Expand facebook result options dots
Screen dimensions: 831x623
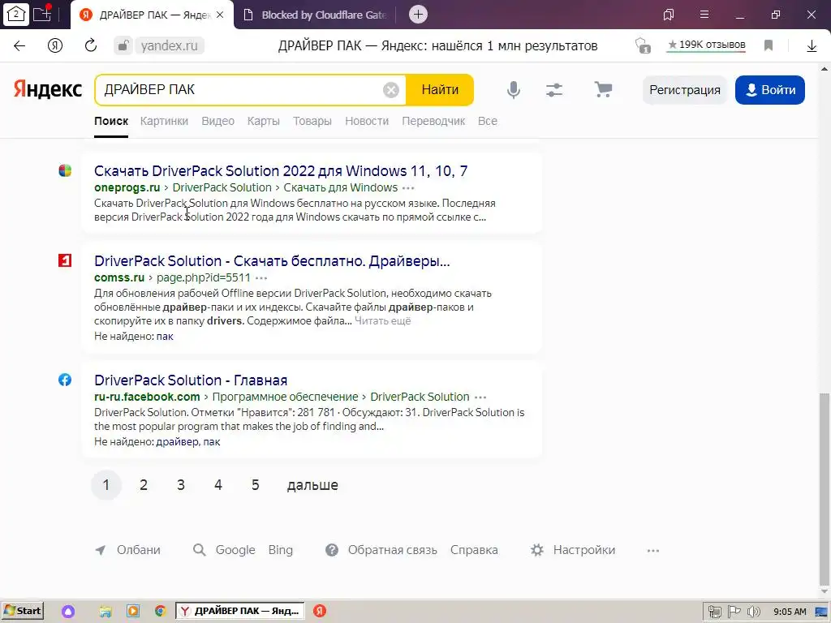pos(480,397)
